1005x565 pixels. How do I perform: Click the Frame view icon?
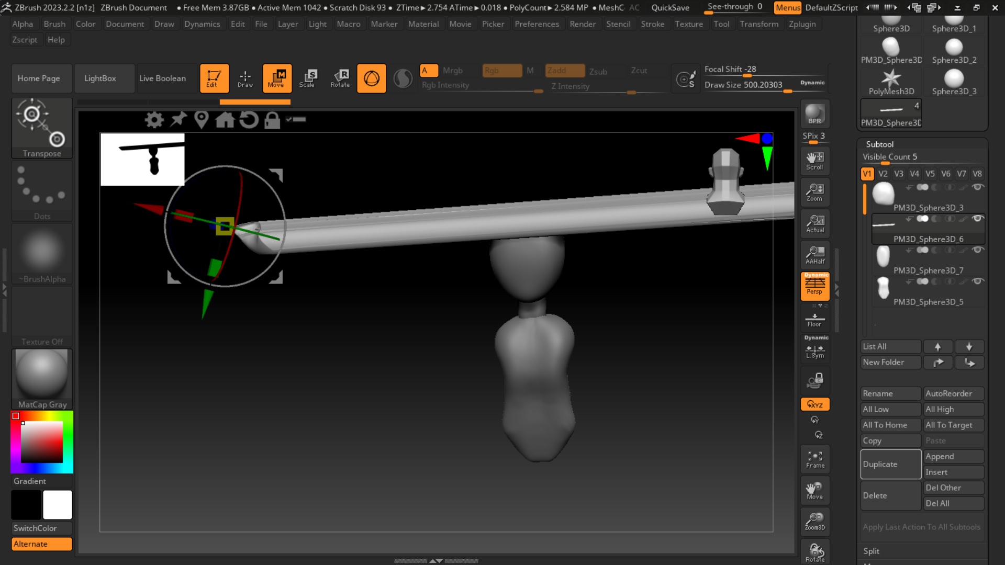pyautogui.click(x=814, y=459)
